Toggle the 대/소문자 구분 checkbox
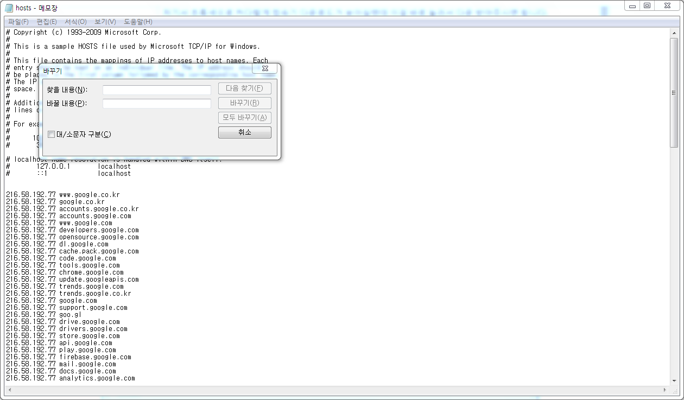The width and height of the screenshot is (684, 400). click(x=51, y=134)
